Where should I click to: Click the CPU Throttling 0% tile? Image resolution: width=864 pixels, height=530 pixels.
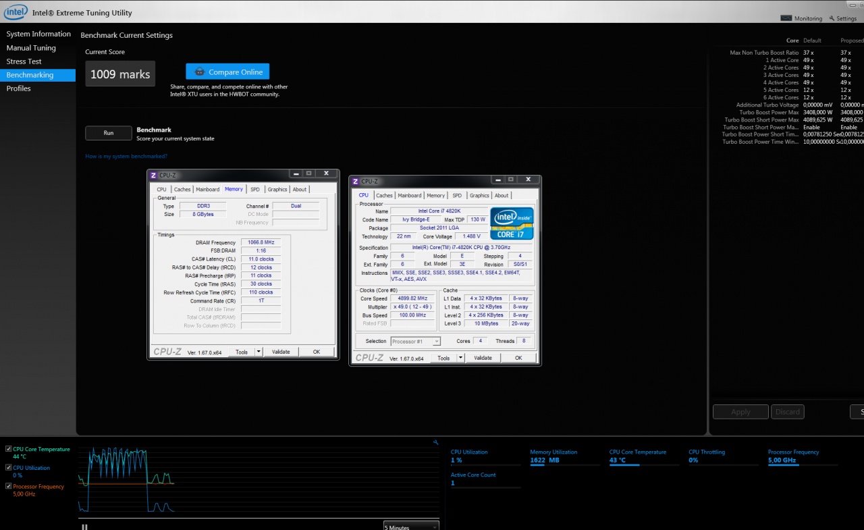[724, 457]
